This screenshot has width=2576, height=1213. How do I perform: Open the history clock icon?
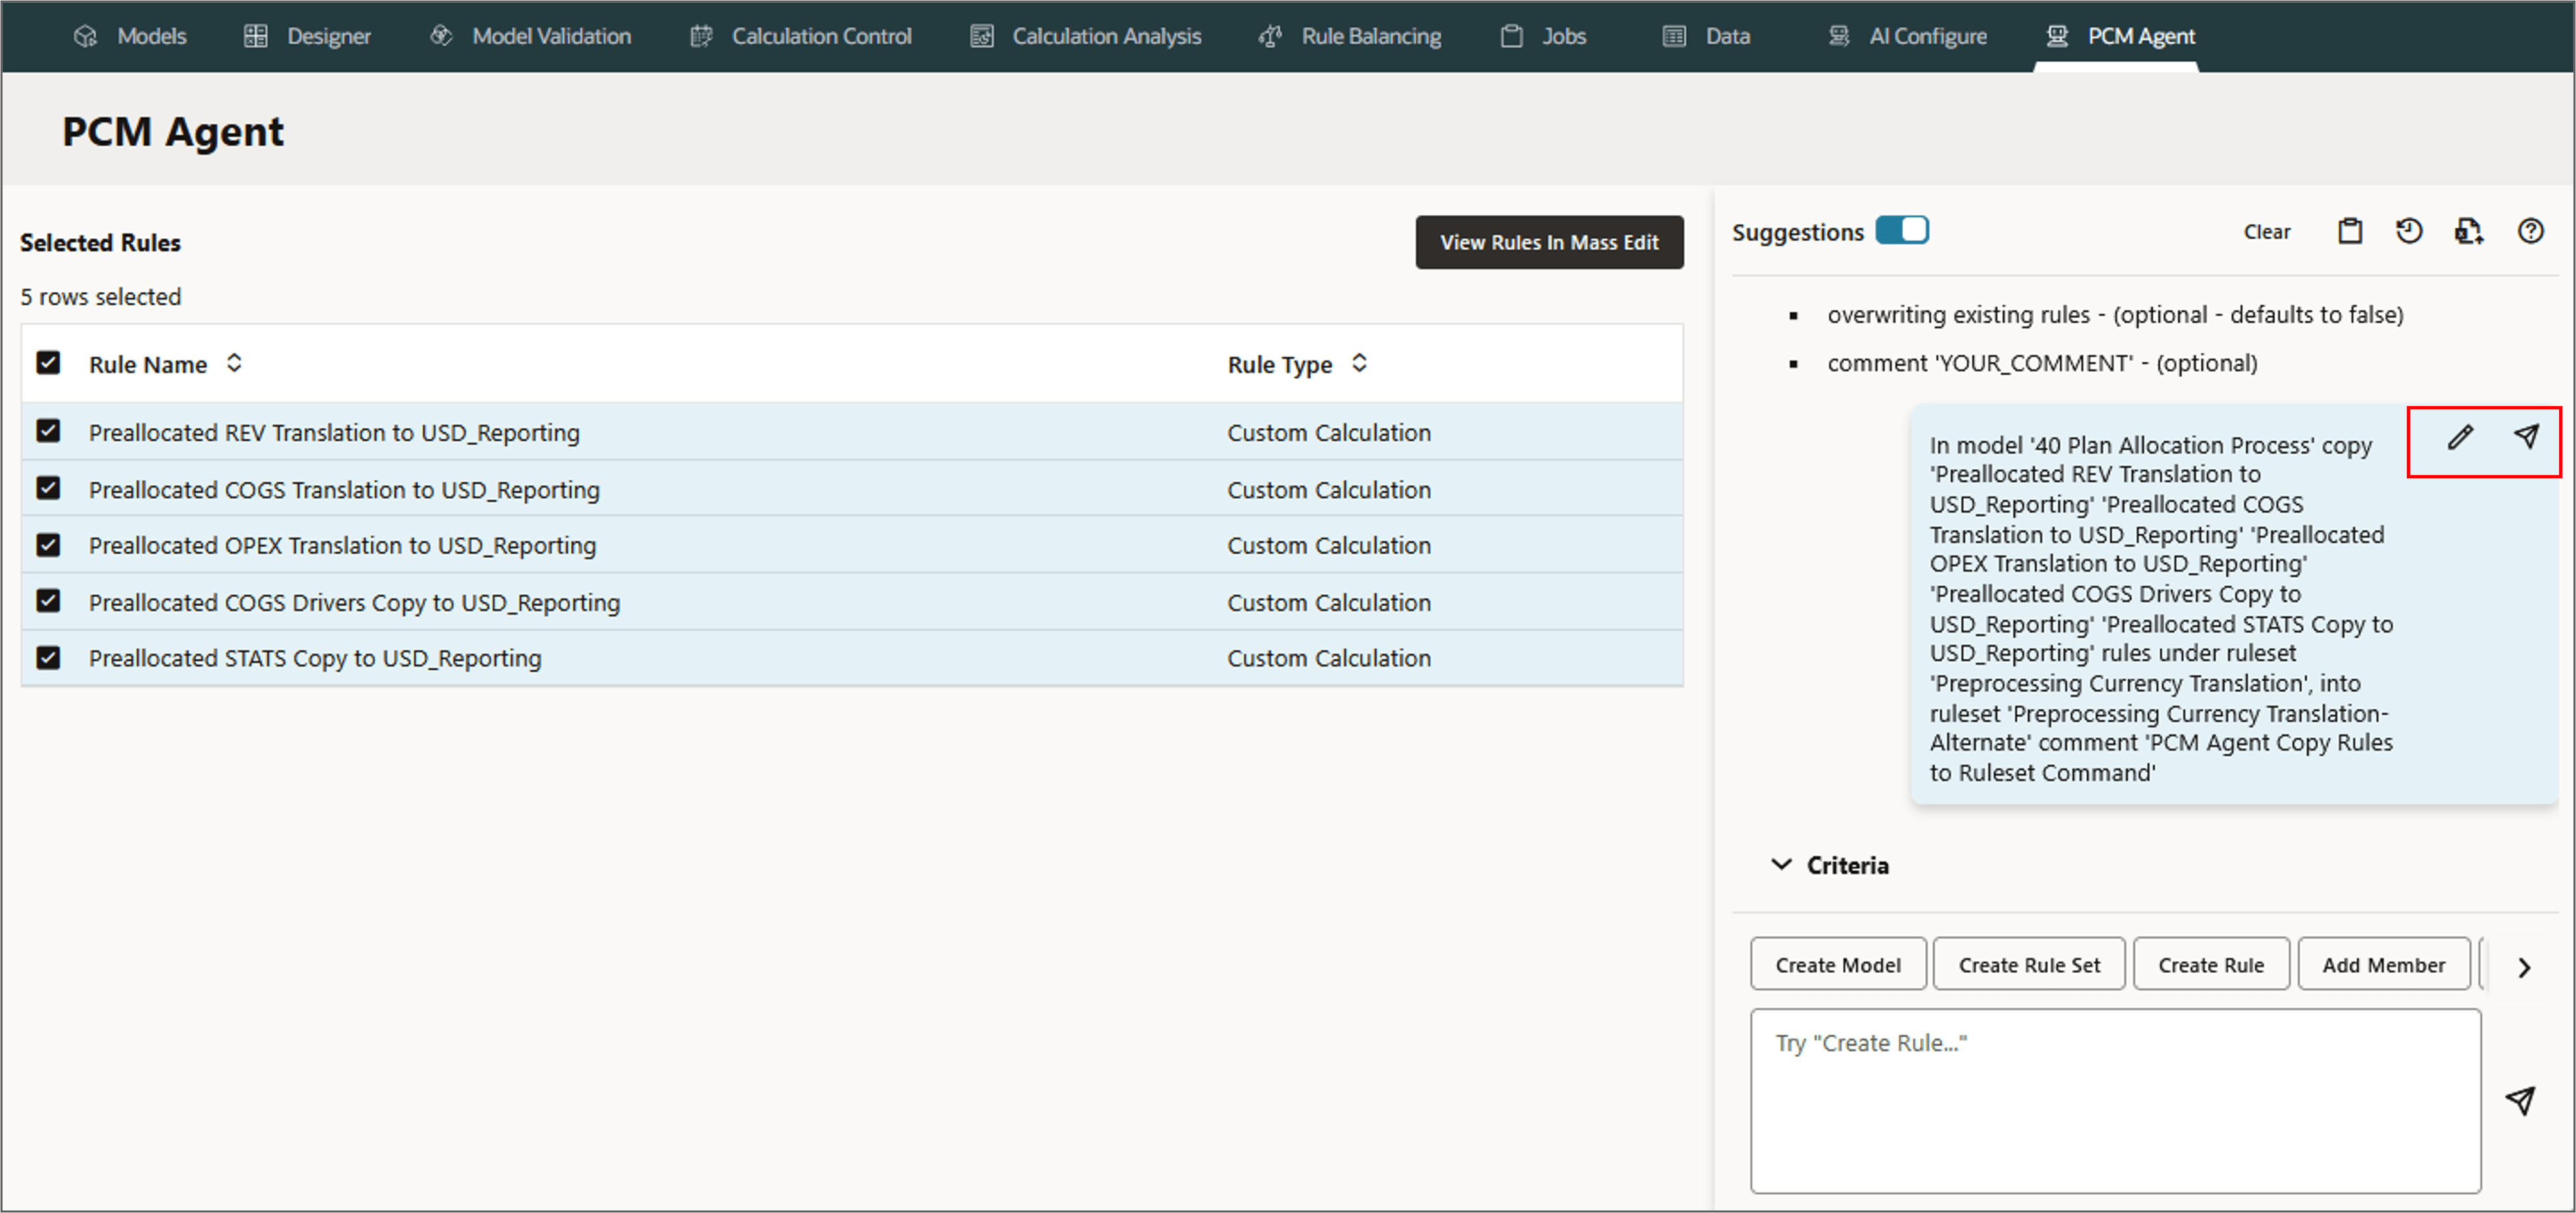point(2409,232)
